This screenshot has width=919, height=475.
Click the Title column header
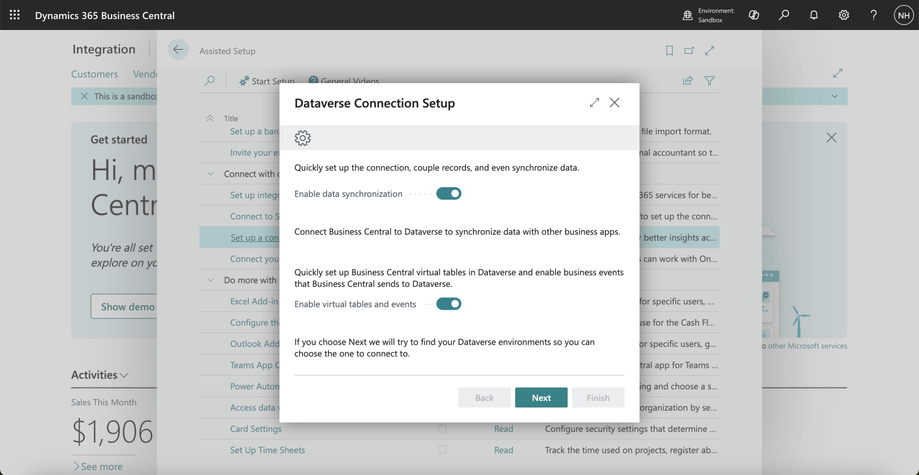[231, 119]
